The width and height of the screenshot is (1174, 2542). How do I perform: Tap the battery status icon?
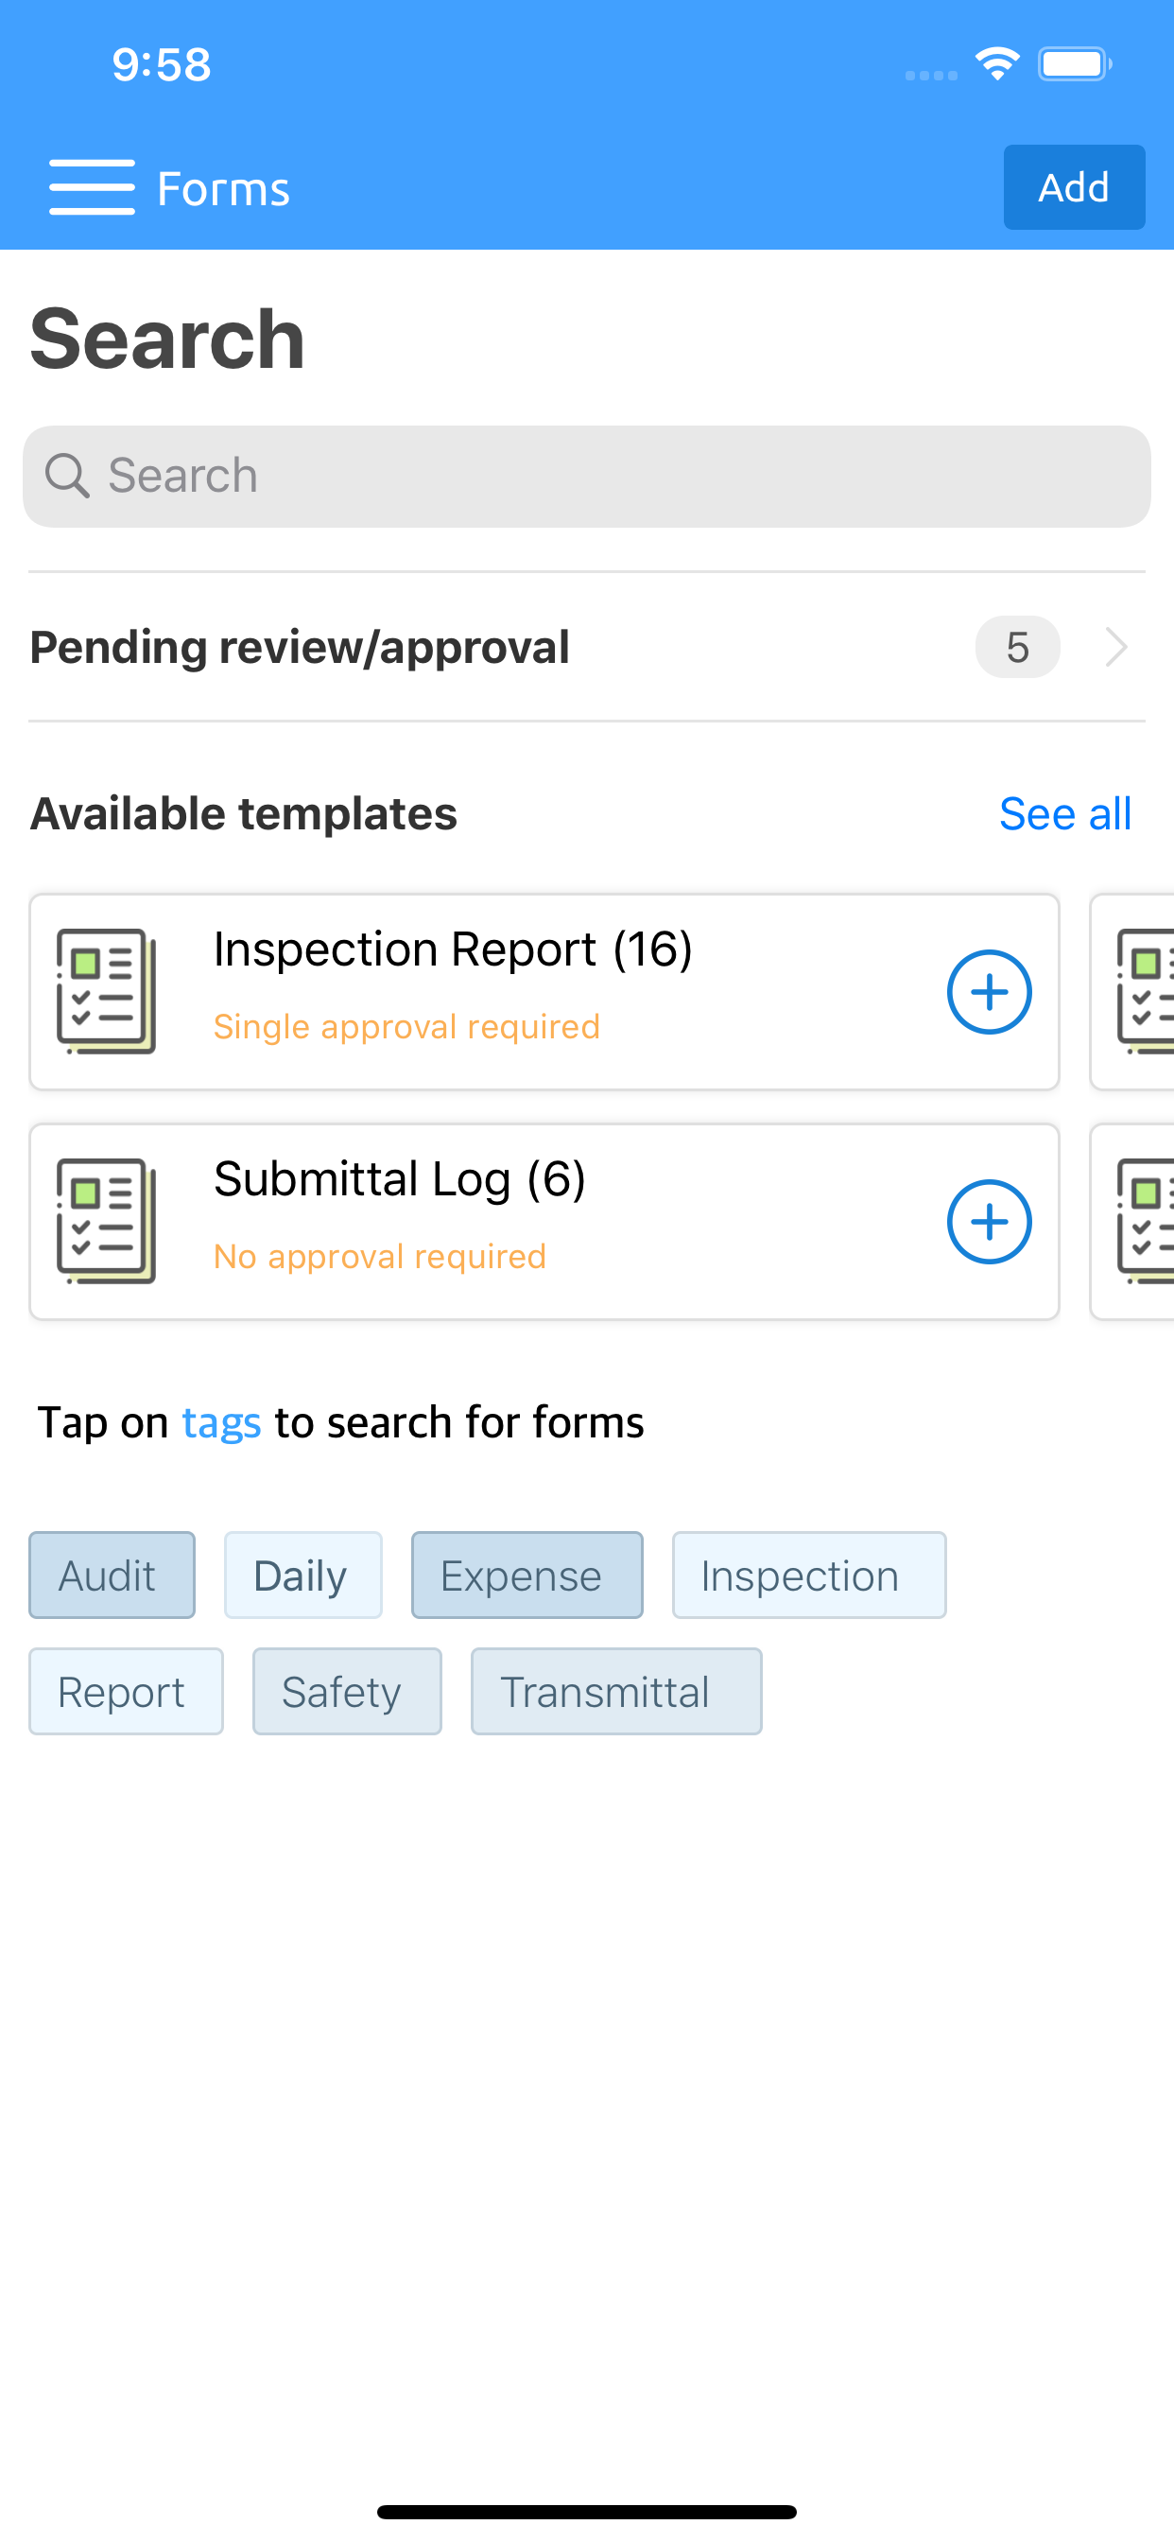point(1075,64)
